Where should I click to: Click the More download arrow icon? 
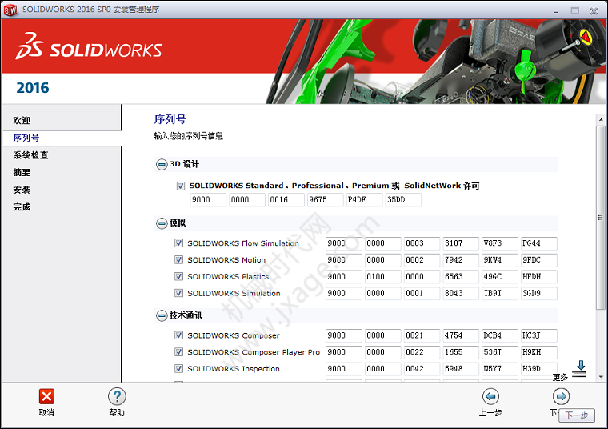(580, 368)
